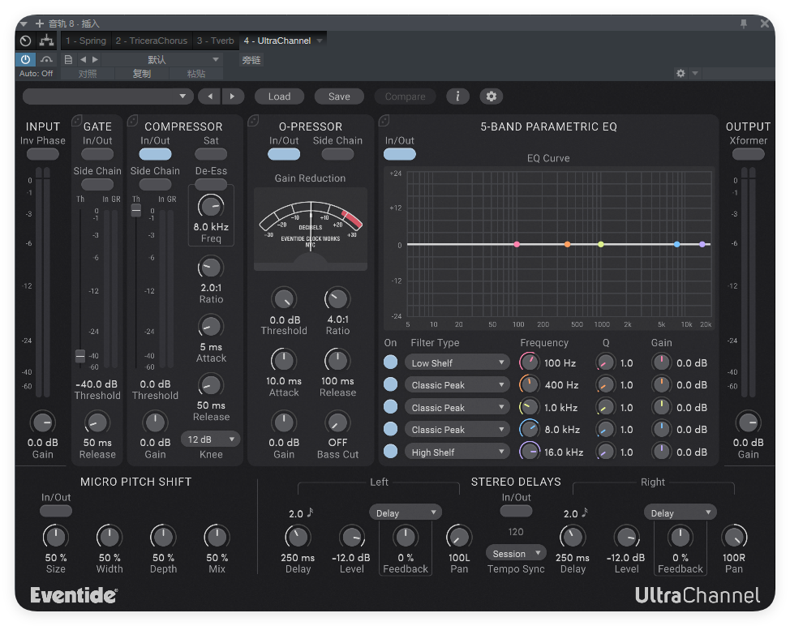The image size is (790, 626).
Task: Click the pin window icon
Action: 744,24
